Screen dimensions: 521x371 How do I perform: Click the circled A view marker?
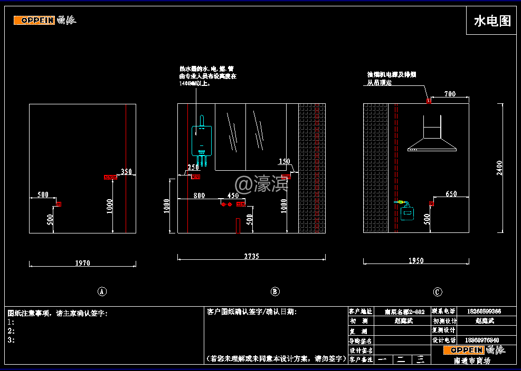[102, 291]
